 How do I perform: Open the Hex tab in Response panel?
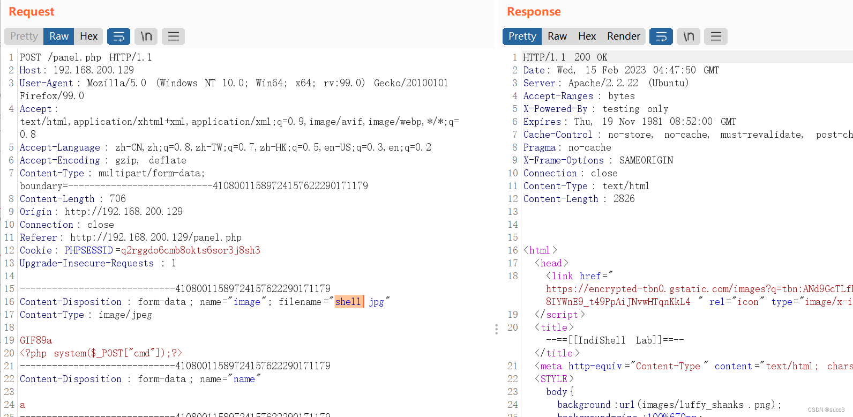click(587, 36)
